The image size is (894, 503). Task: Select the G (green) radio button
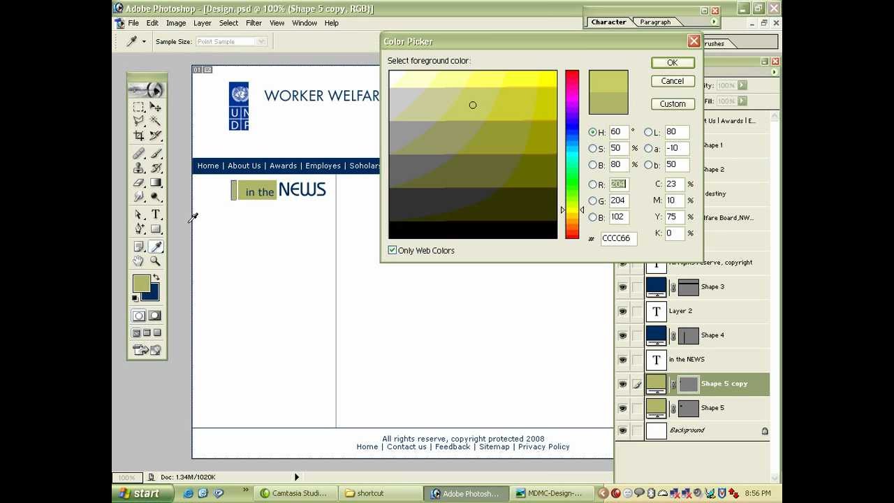[x=593, y=201]
